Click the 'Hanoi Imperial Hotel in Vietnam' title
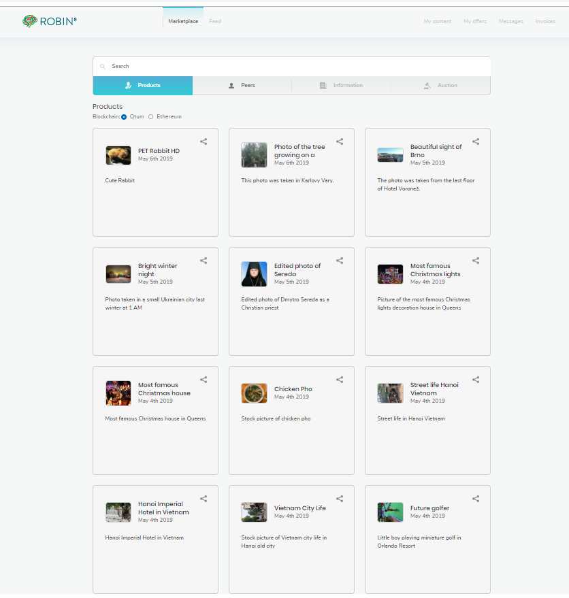Screen dimensions: 569x598 tap(163, 508)
